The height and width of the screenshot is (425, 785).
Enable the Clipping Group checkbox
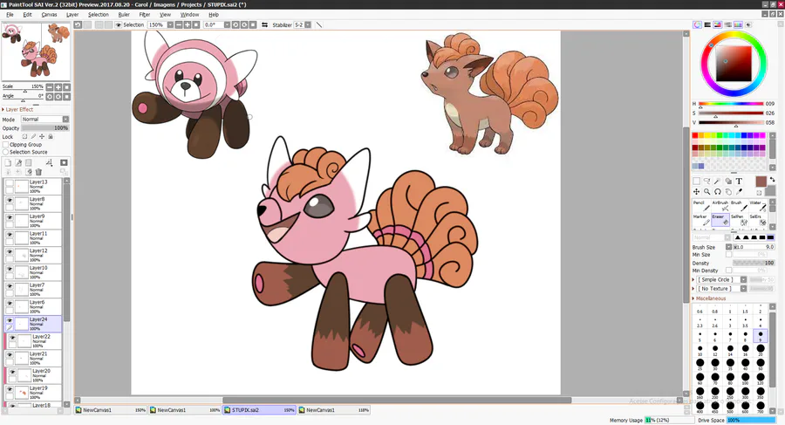pos(6,144)
